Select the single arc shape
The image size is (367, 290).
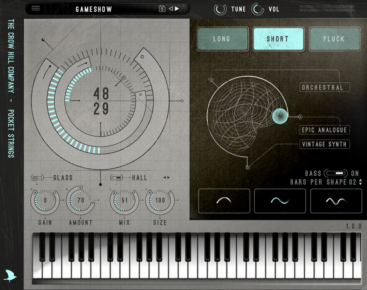click(224, 201)
